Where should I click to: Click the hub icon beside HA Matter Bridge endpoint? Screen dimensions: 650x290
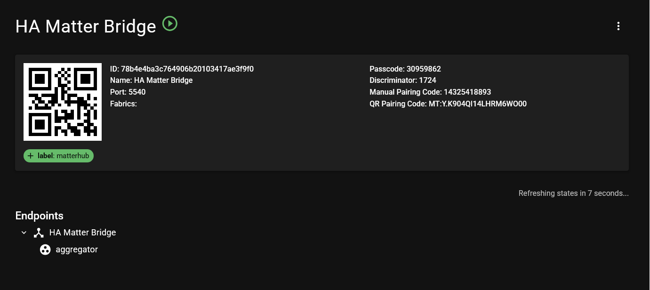[39, 233]
